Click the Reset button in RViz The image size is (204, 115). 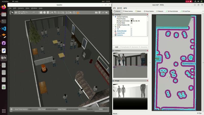pyautogui.click(x=115, y=113)
